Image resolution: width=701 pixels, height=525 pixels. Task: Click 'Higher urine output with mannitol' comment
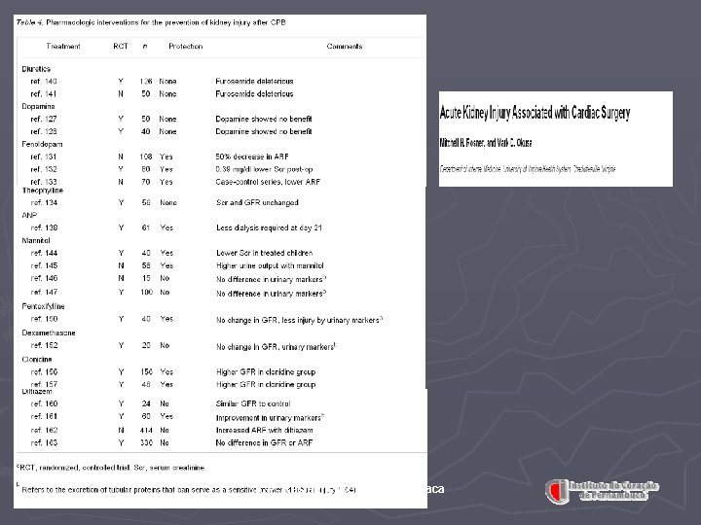270,265
